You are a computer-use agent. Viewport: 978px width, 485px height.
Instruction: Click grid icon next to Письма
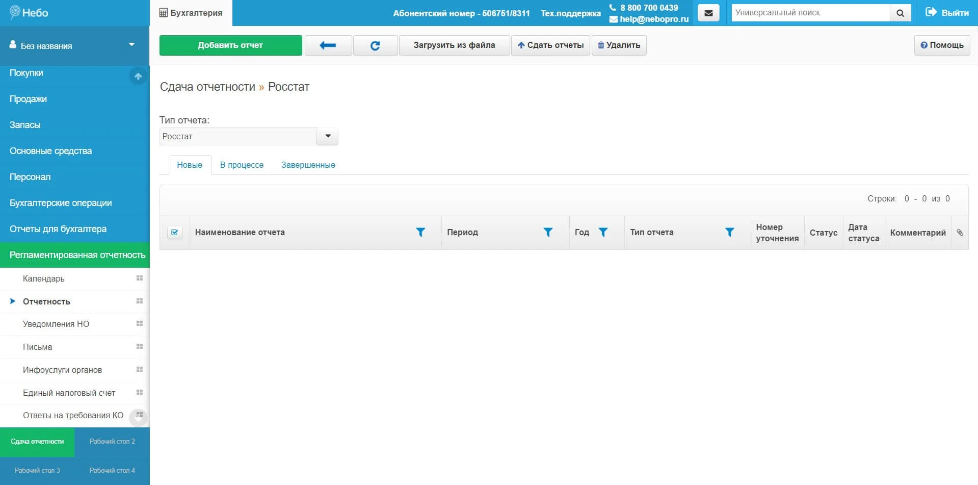pos(140,347)
